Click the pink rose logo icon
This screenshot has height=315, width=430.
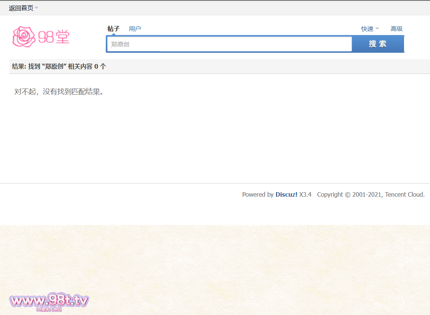(25, 37)
